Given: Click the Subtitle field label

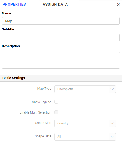Looking at the screenshot, I should 8,29.
